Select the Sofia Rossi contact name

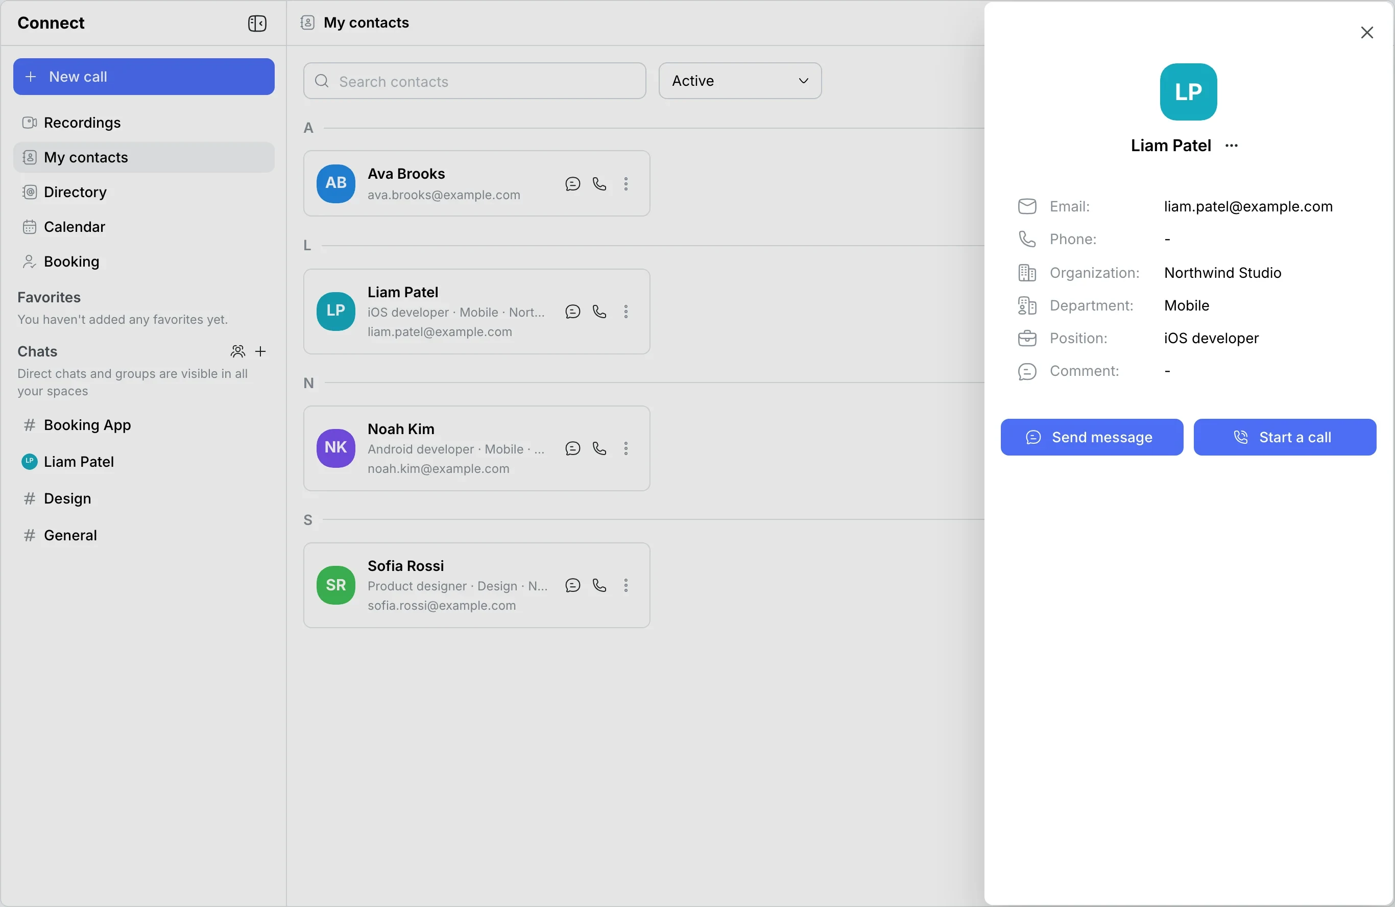click(x=405, y=566)
